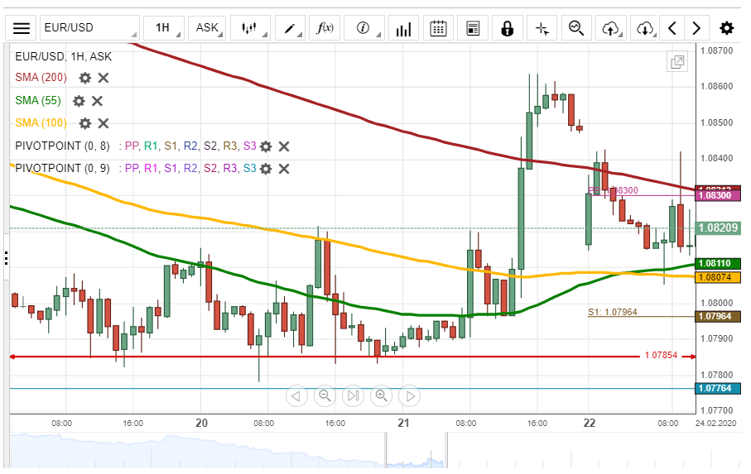Click the SMA (100) legend label
Image resolution: width=751 pixels, height=474 pixels.
tap(41, 123)
